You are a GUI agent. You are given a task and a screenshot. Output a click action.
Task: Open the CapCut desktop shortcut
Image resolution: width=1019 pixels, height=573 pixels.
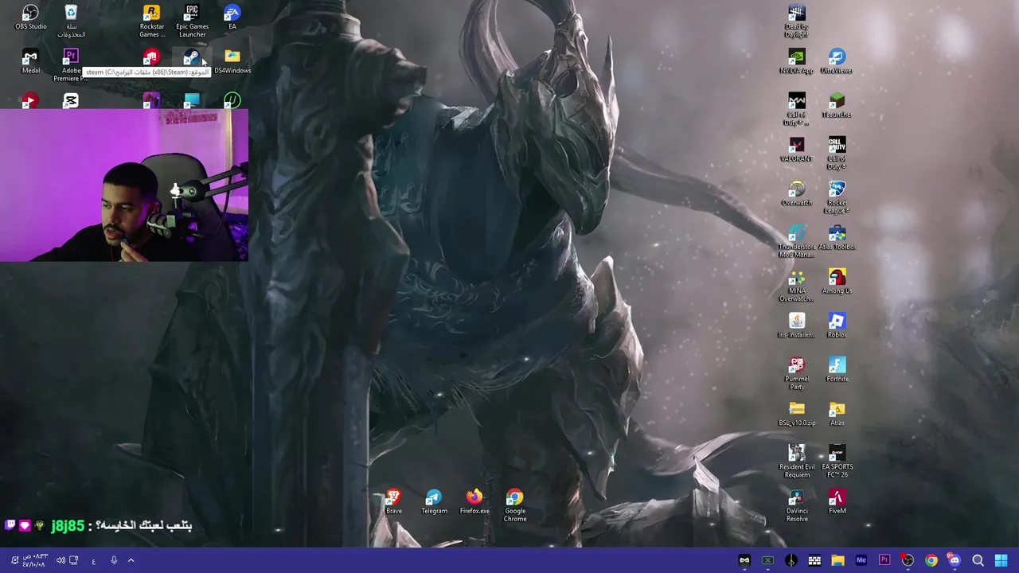(71, 100)
